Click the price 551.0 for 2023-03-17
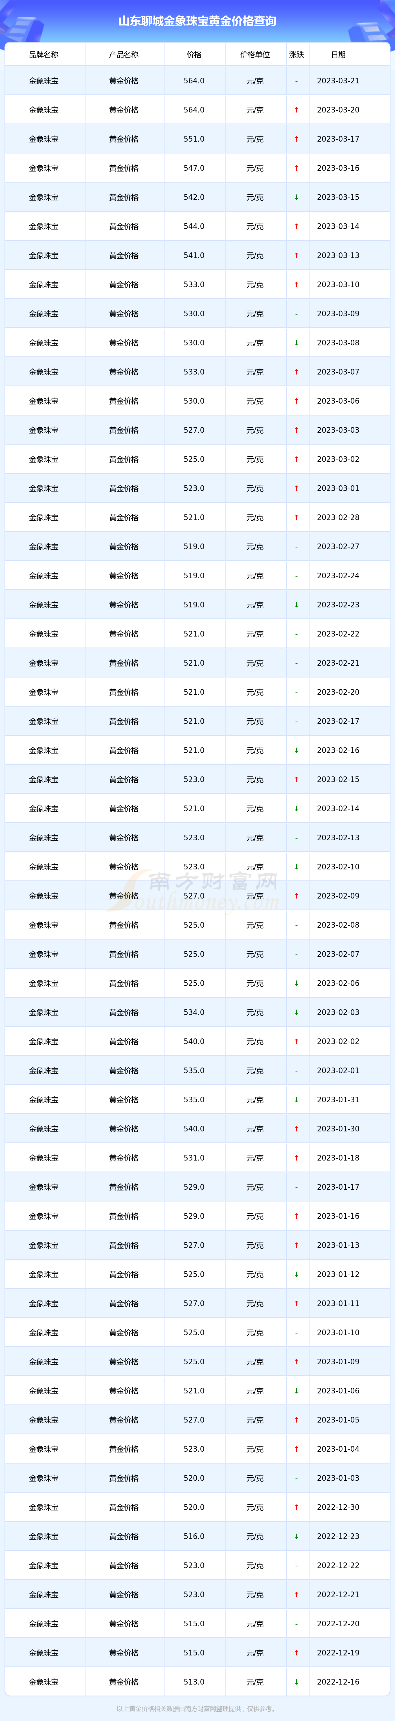This screenshot has height=1721, width=395. [194, 139]
